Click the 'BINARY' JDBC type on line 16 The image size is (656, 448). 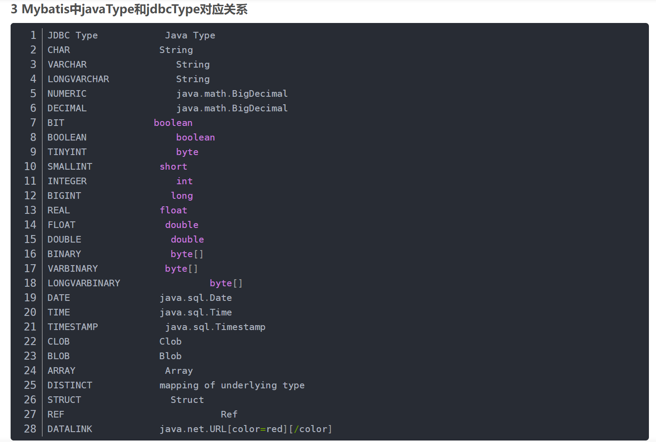click(x=65, y=254)
